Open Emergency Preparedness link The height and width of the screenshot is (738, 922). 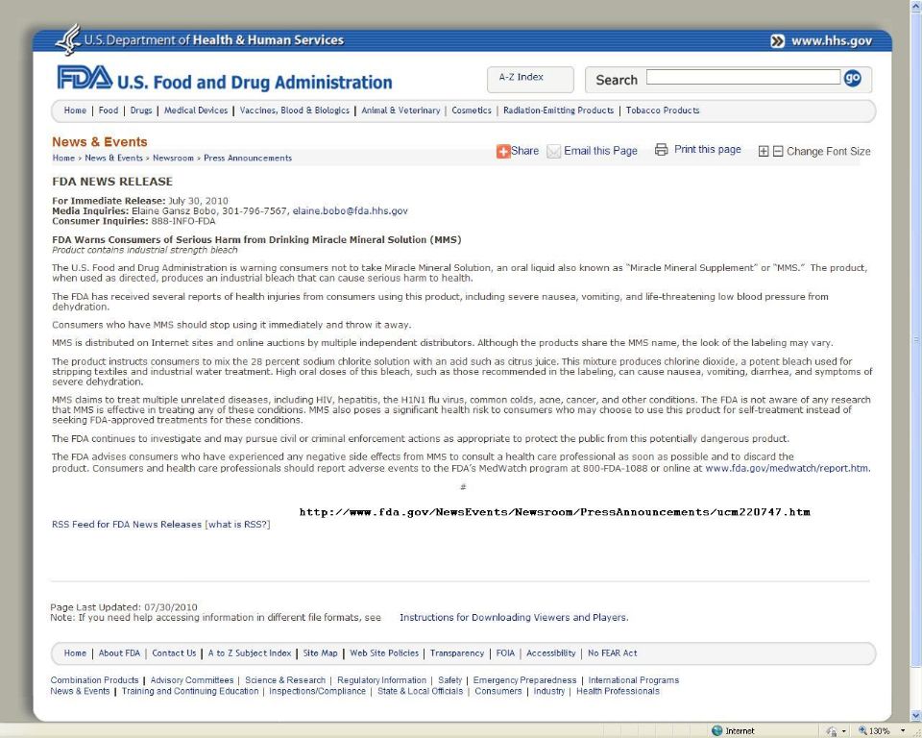[x=524, y=680]
